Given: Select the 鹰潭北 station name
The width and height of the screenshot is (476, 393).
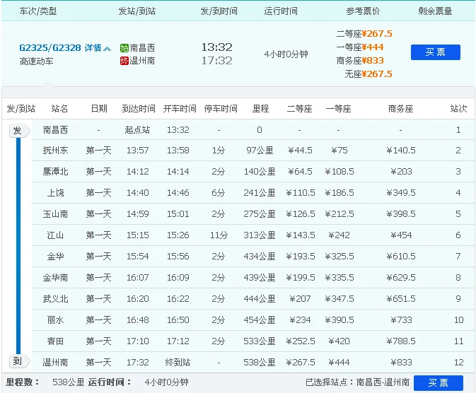Looking at the screenshot, I should 55,172.
